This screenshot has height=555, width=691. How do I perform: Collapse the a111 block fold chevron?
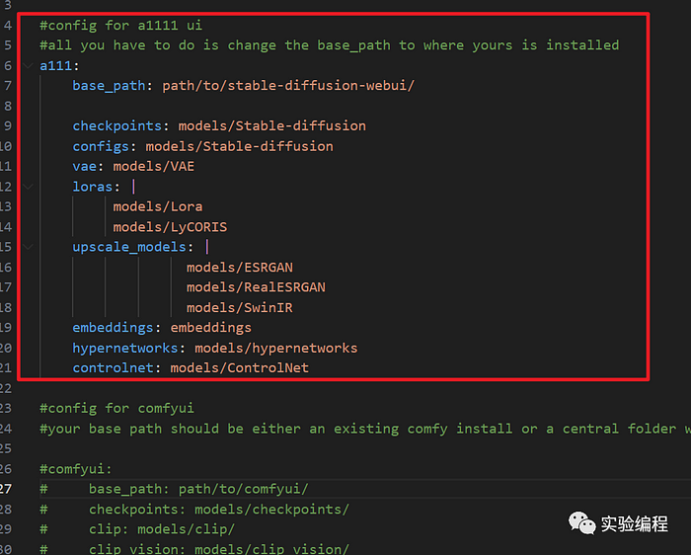[28, 66]
